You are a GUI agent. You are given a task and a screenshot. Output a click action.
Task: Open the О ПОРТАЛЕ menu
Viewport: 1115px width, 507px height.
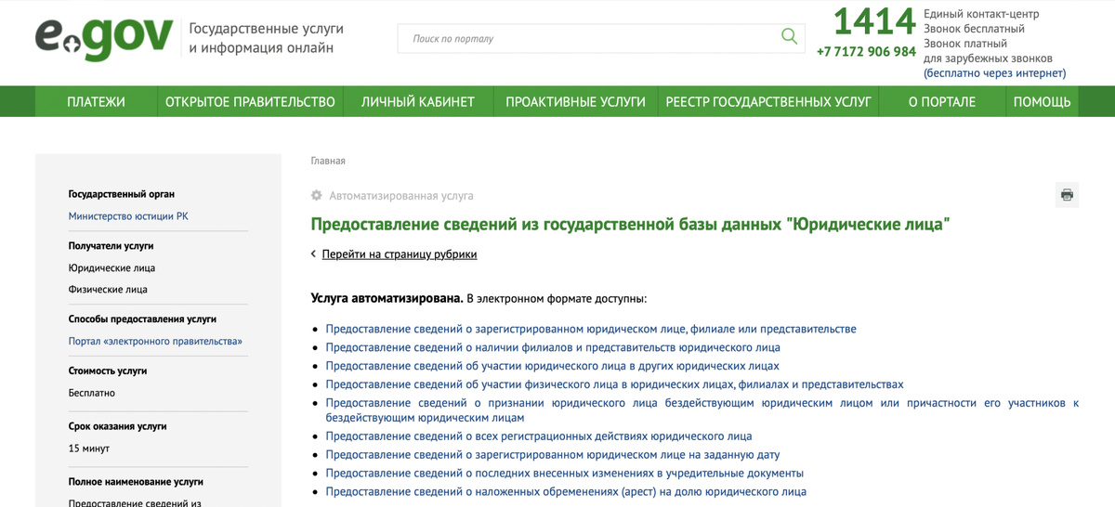coord(942,102)
